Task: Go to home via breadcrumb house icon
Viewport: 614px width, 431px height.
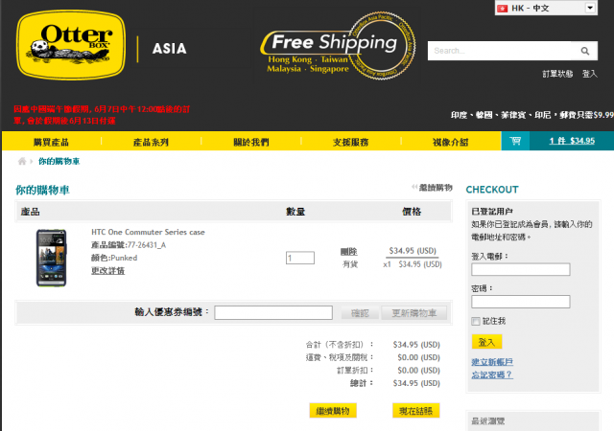Action: pos(22,161)
